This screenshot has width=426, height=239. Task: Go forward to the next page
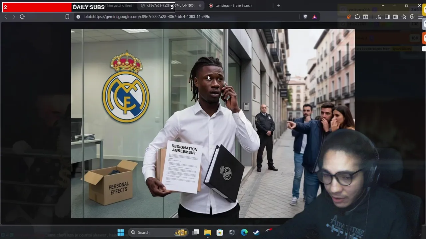(14, 17)
